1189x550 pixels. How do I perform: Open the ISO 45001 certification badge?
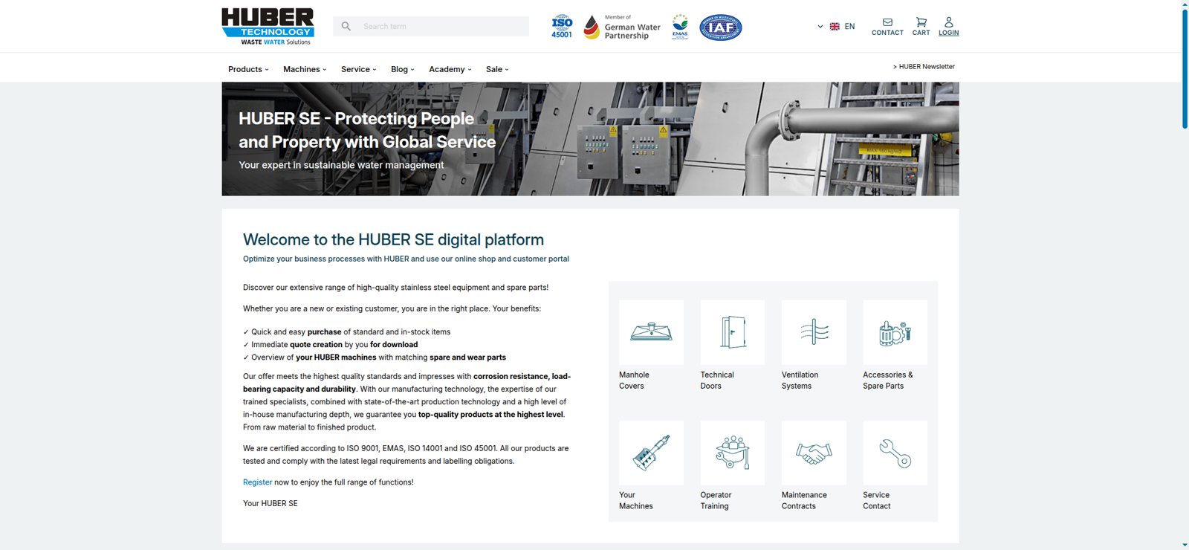click(x=562, y=26)
